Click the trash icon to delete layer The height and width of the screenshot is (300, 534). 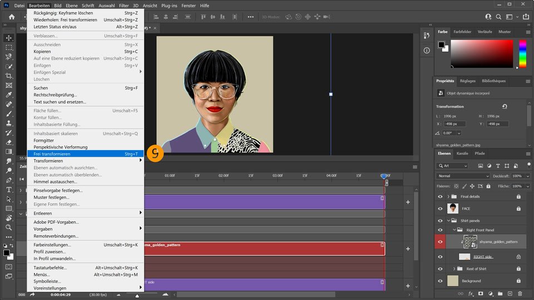520,293
